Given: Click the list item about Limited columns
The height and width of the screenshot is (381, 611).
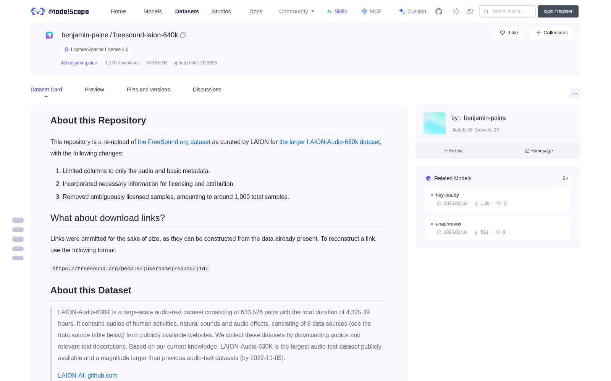Looking at the screenshot, I should point(136,171).
